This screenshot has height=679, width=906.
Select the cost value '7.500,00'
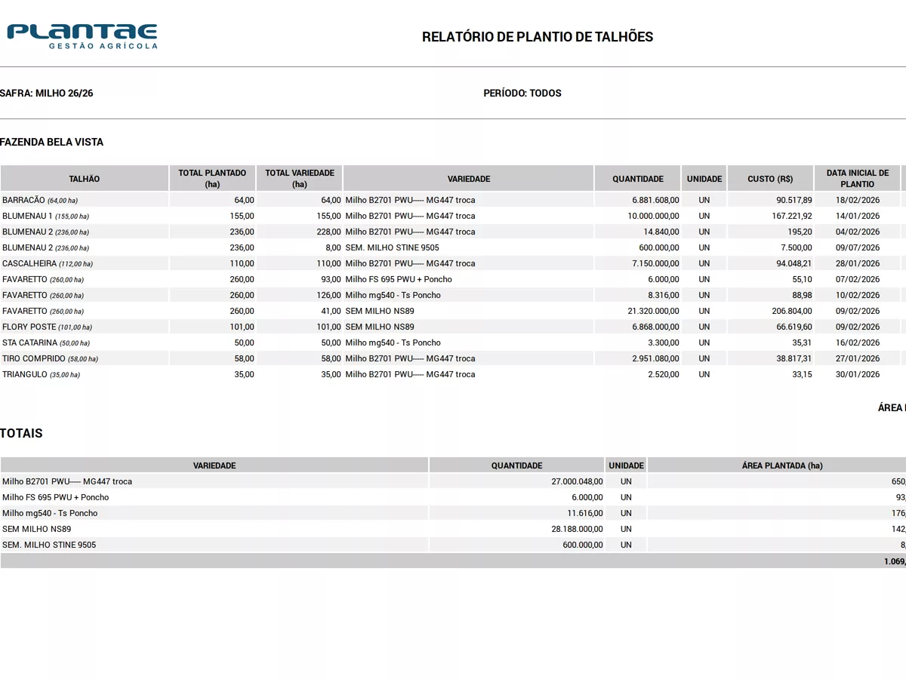(x=797, y=247)
